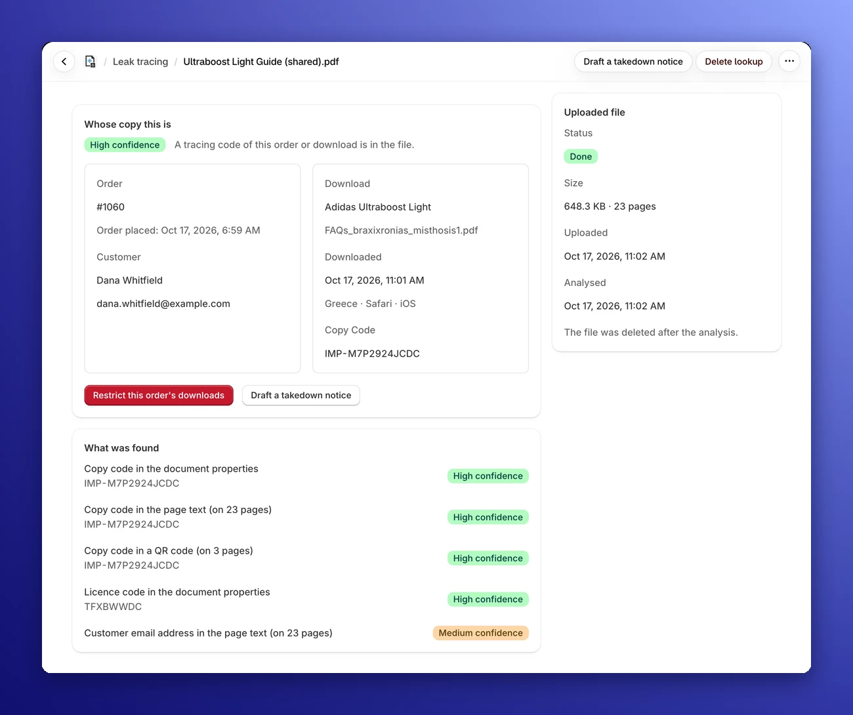Open the three-dots more options menu
This screenshot has height=715, width=853.
[789, 62]
